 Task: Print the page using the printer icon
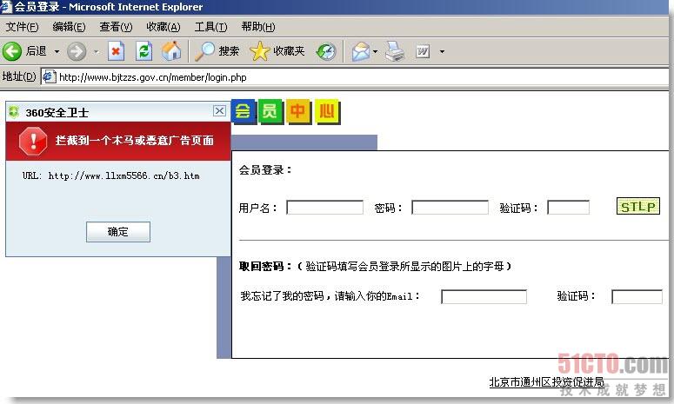click(x=395, y=51)
